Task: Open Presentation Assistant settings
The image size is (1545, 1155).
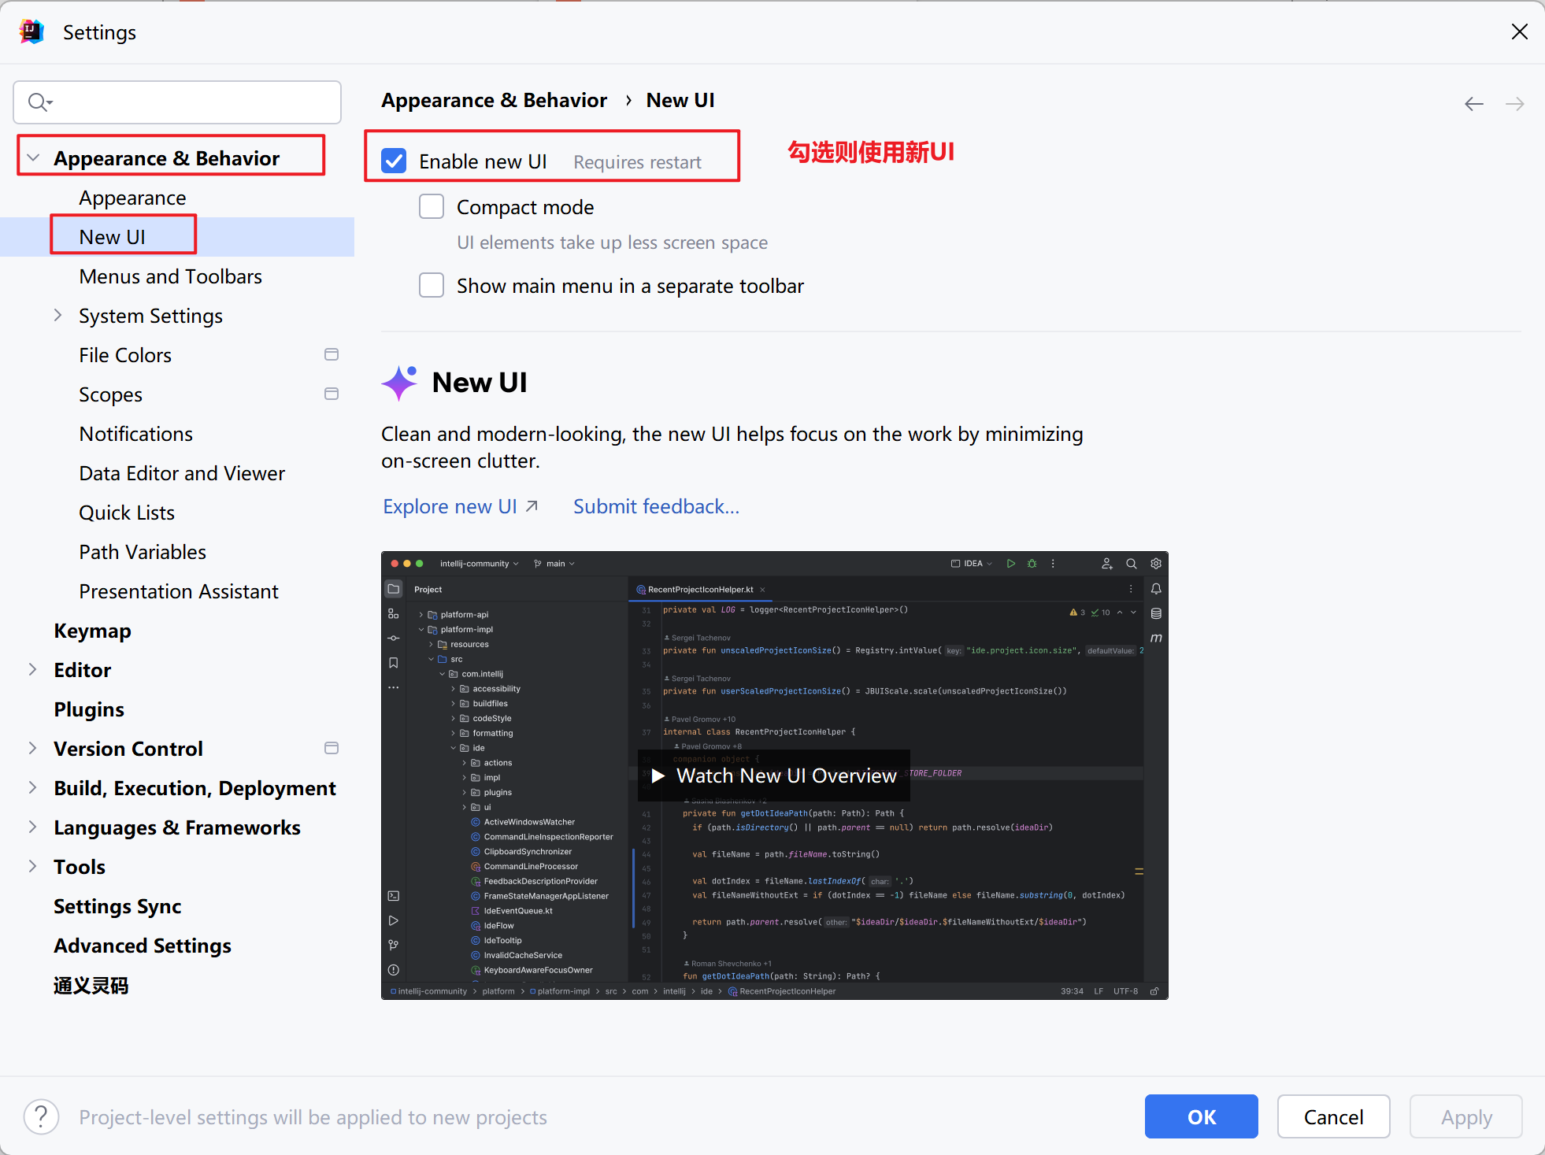Action: (179, 591)
